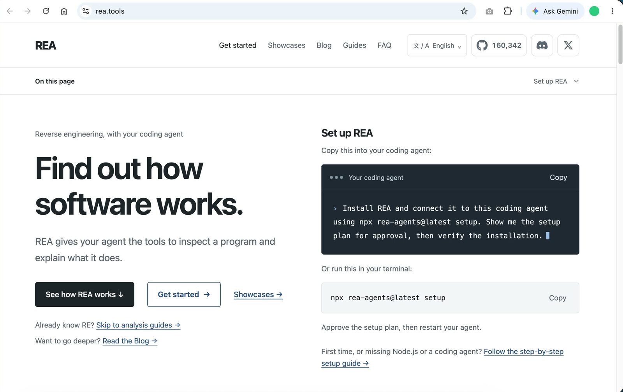Open the GitHub repo with 160,342 stars

tap(499, 45)
